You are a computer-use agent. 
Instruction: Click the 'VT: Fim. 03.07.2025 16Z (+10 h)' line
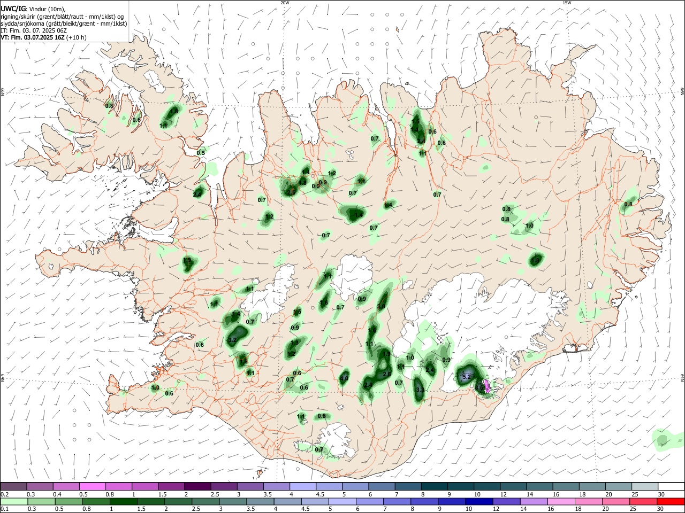pos(44,37)
